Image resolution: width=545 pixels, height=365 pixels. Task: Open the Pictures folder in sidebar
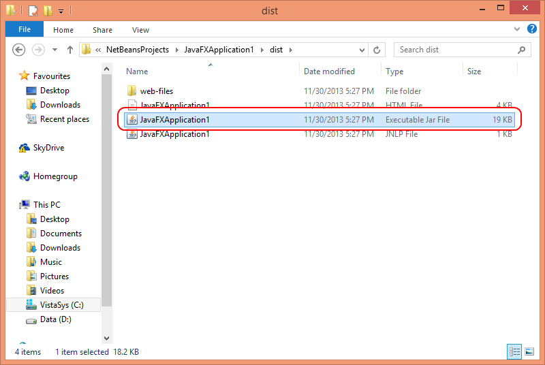(54, 276)
